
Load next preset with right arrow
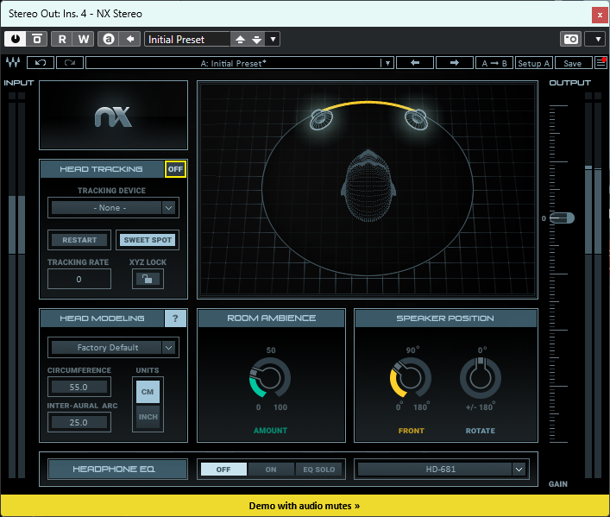click(x=455, y=63)
